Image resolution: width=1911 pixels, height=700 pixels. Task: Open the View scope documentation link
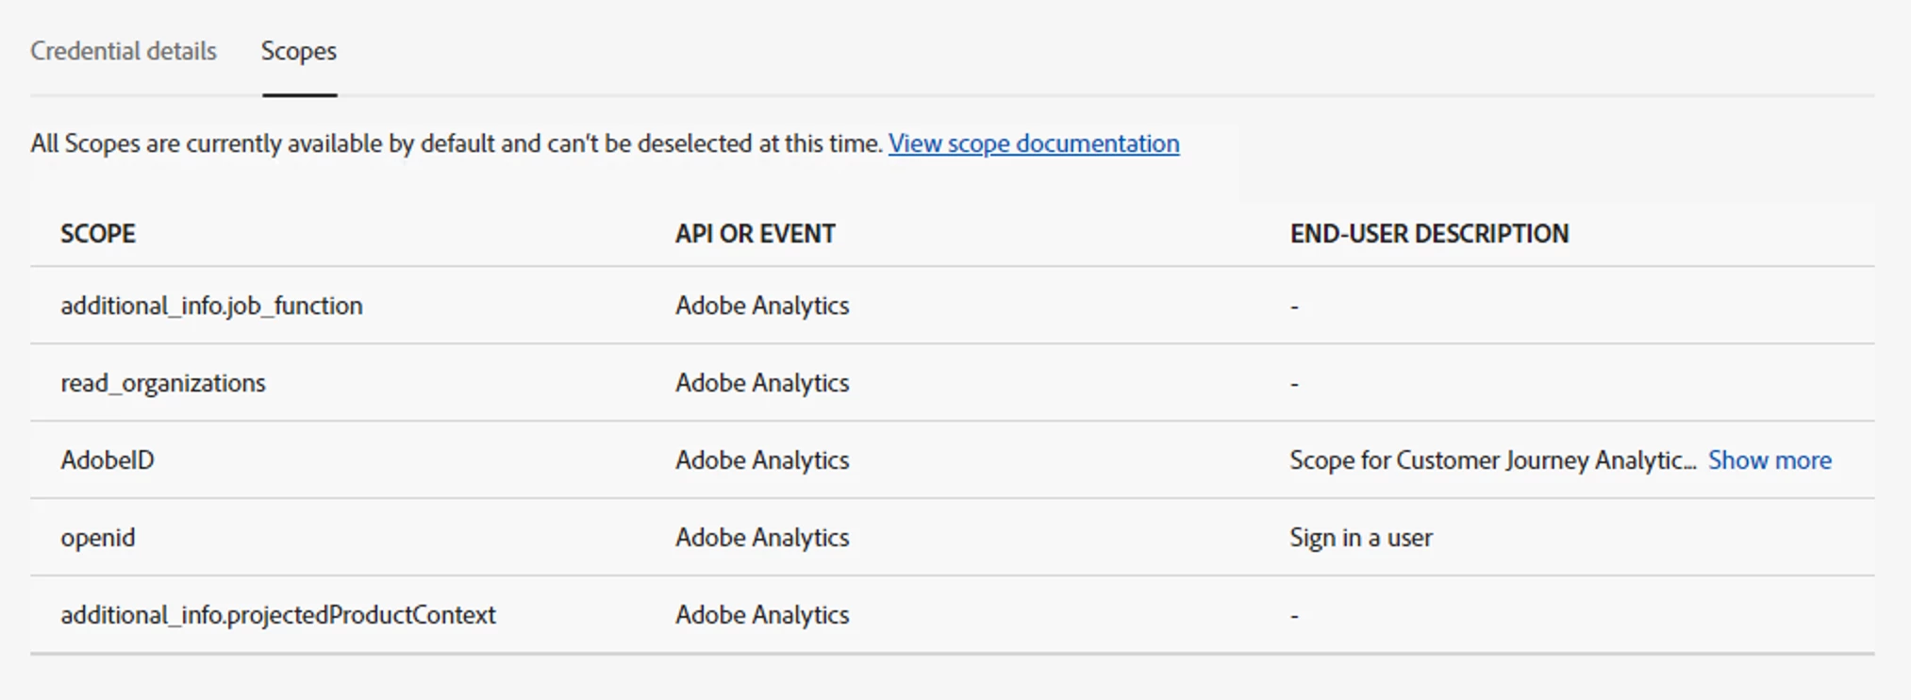pos(1033,143)
